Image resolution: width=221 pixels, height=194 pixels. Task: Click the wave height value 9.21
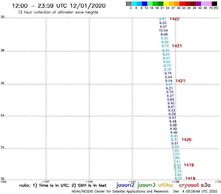point(169,88)
